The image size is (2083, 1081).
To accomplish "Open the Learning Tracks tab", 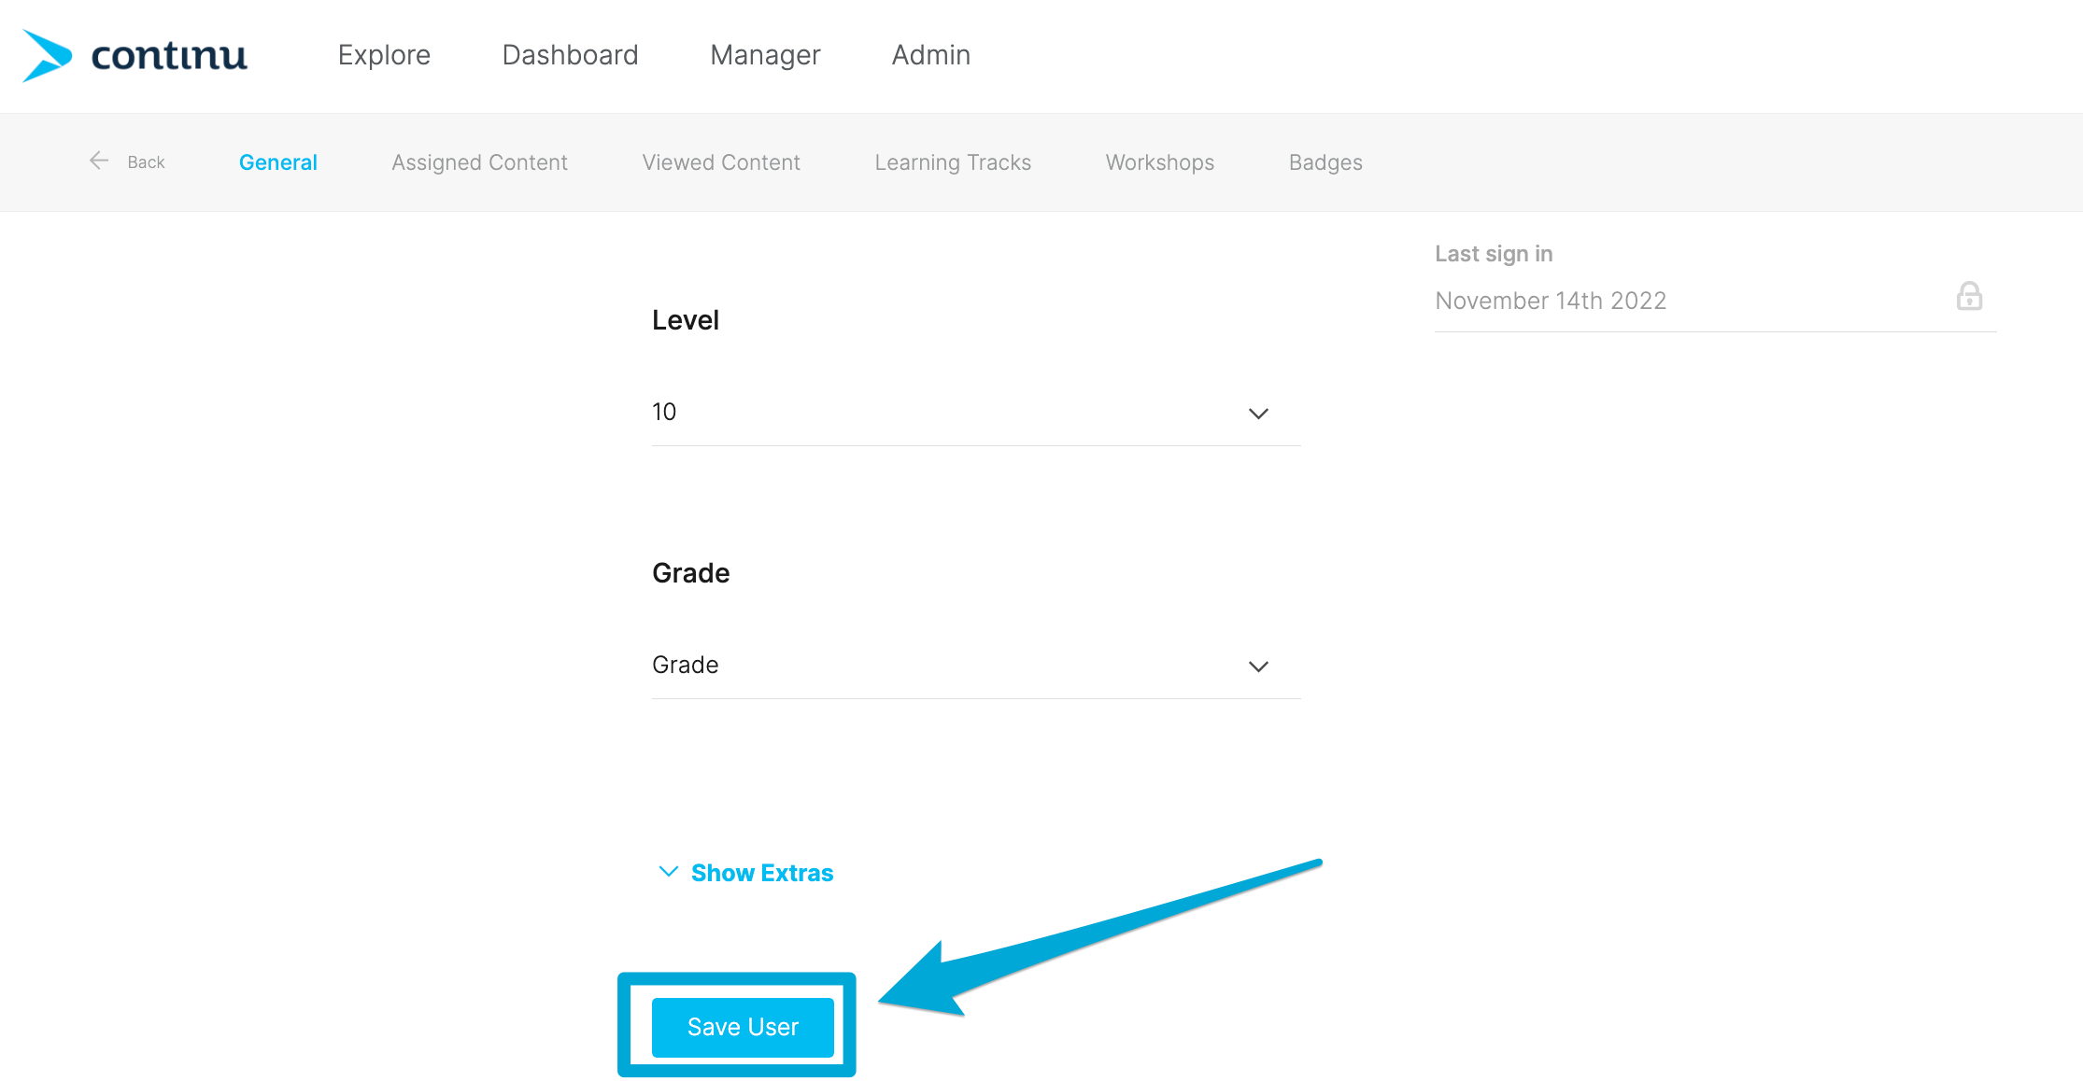I will tap(953, 162).
